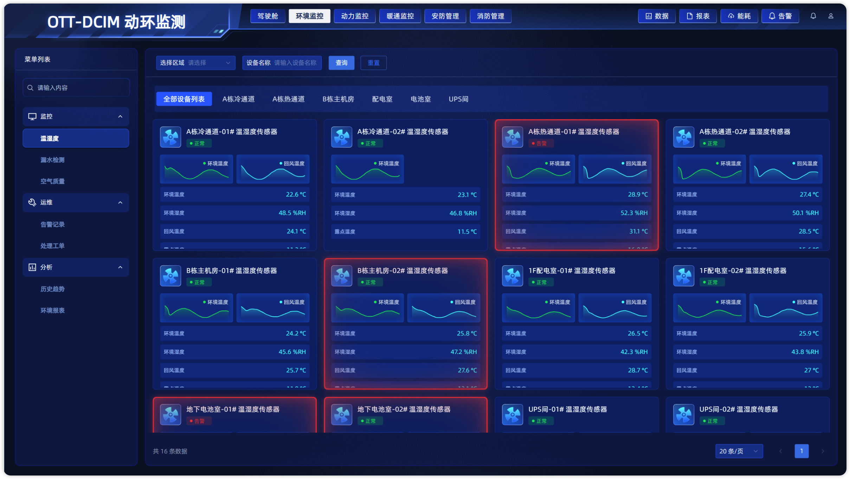The width and height of the screenshot is (850, 479).
Task: Open the 数据 button in header
Action: click(x=657, y=16)
